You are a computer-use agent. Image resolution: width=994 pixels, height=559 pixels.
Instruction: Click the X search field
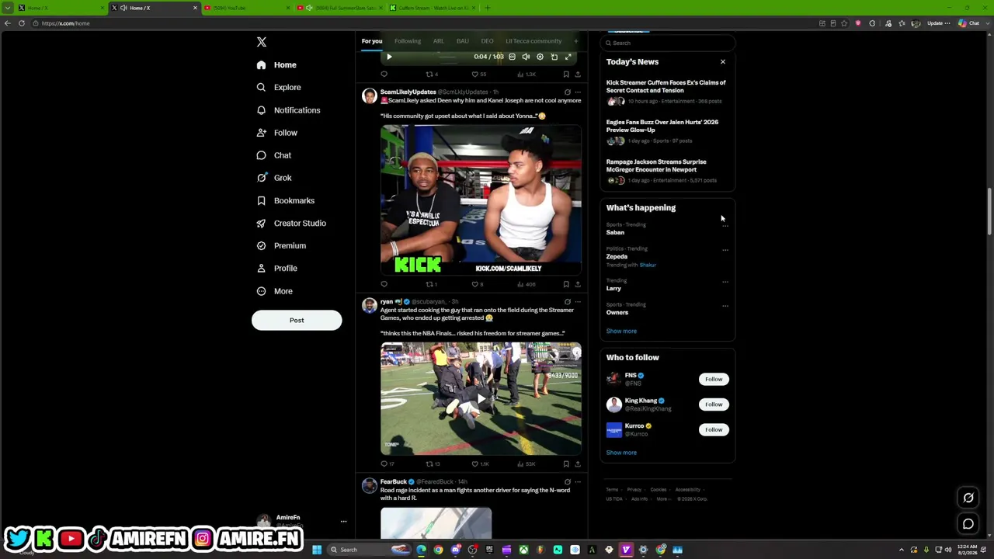coord(667,43)
